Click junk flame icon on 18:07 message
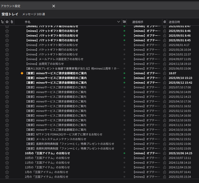This screenshot has height=183, width=199. pos(164,73)
